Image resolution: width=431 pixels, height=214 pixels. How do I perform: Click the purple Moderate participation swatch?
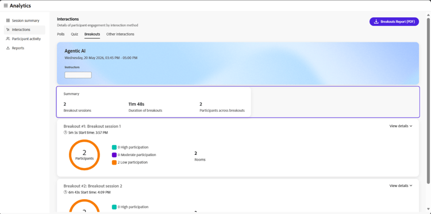click(x=114, y=155)
